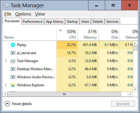
Task: Open the Users tab
Action: tap(85, 22)
